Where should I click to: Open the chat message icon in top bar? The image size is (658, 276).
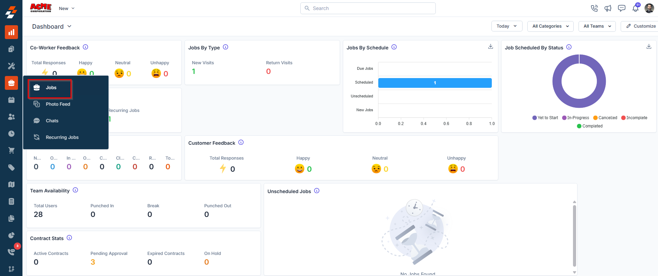click(x=622, y=8)
